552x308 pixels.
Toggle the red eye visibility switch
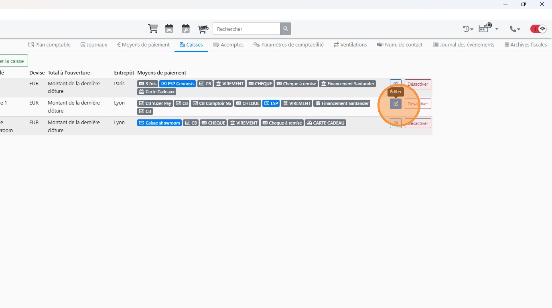(538, 29)
